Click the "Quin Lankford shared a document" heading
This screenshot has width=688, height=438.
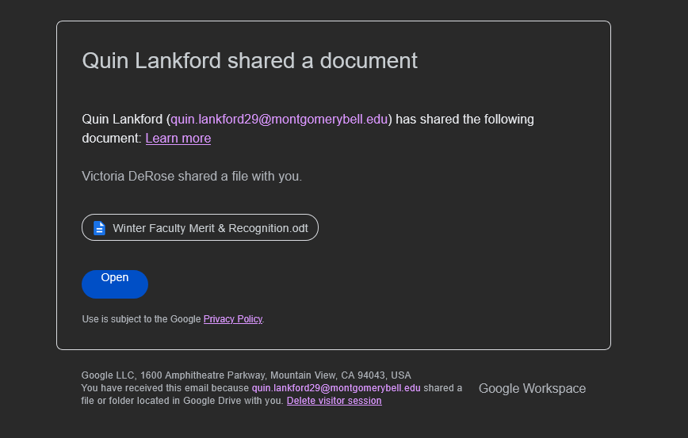(250, 60)
